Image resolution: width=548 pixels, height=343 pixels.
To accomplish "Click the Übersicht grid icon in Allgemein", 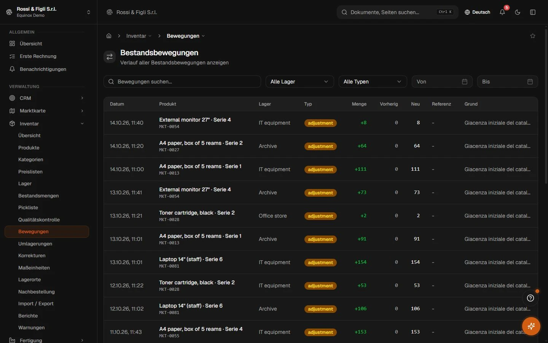I will pyautogui.click(x=12, y=43).
